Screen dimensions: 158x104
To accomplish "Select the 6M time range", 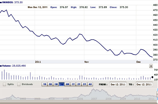I will tap(68, 84).
